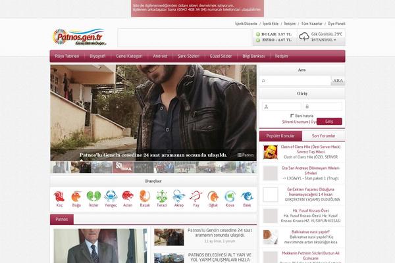Open the İçerik Düzenle top link

(x=246, y=24)
